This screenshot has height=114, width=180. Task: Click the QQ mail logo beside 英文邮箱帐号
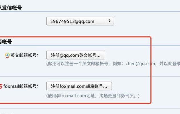pyautogui.click(x=7, y=55)
